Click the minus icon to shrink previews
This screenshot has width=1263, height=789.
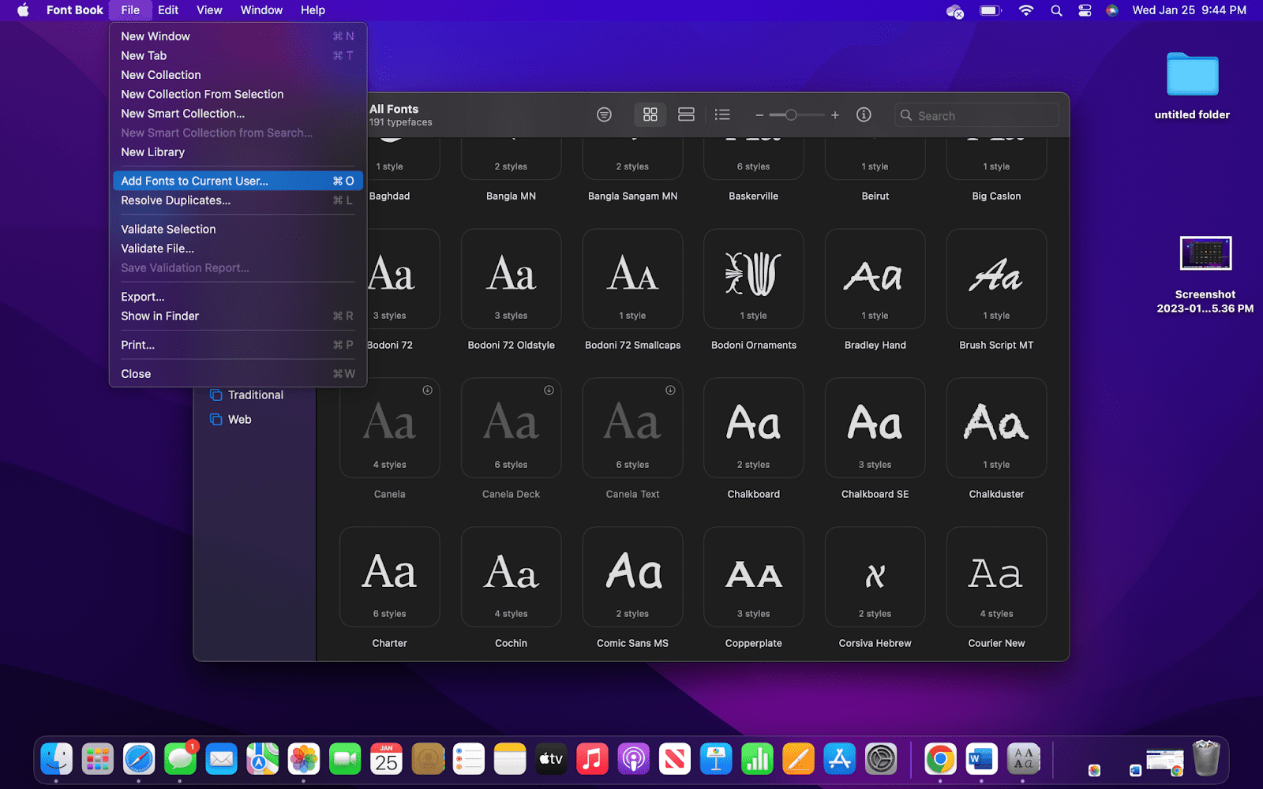click(x=759, y=115)
